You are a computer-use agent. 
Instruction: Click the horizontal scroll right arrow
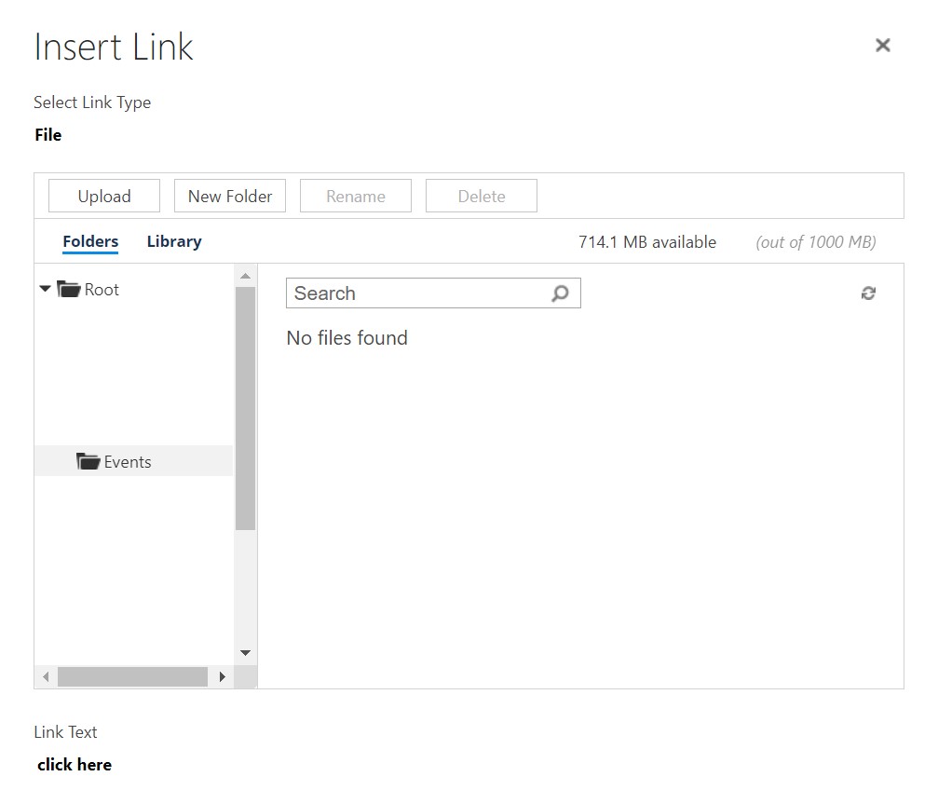(x=223, y=677)
